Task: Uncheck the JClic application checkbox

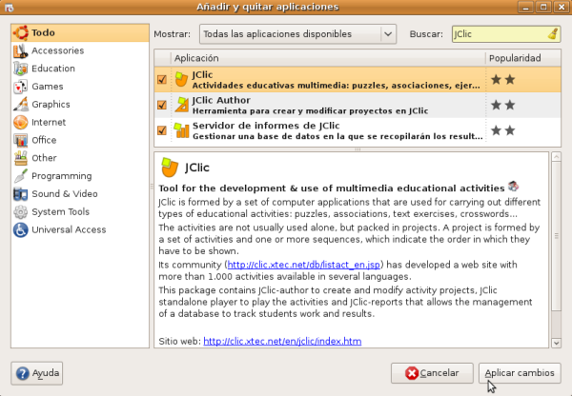Action: pos(161,80)
